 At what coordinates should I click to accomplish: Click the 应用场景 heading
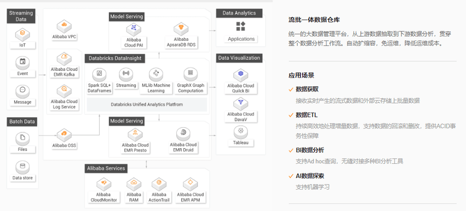301,75
